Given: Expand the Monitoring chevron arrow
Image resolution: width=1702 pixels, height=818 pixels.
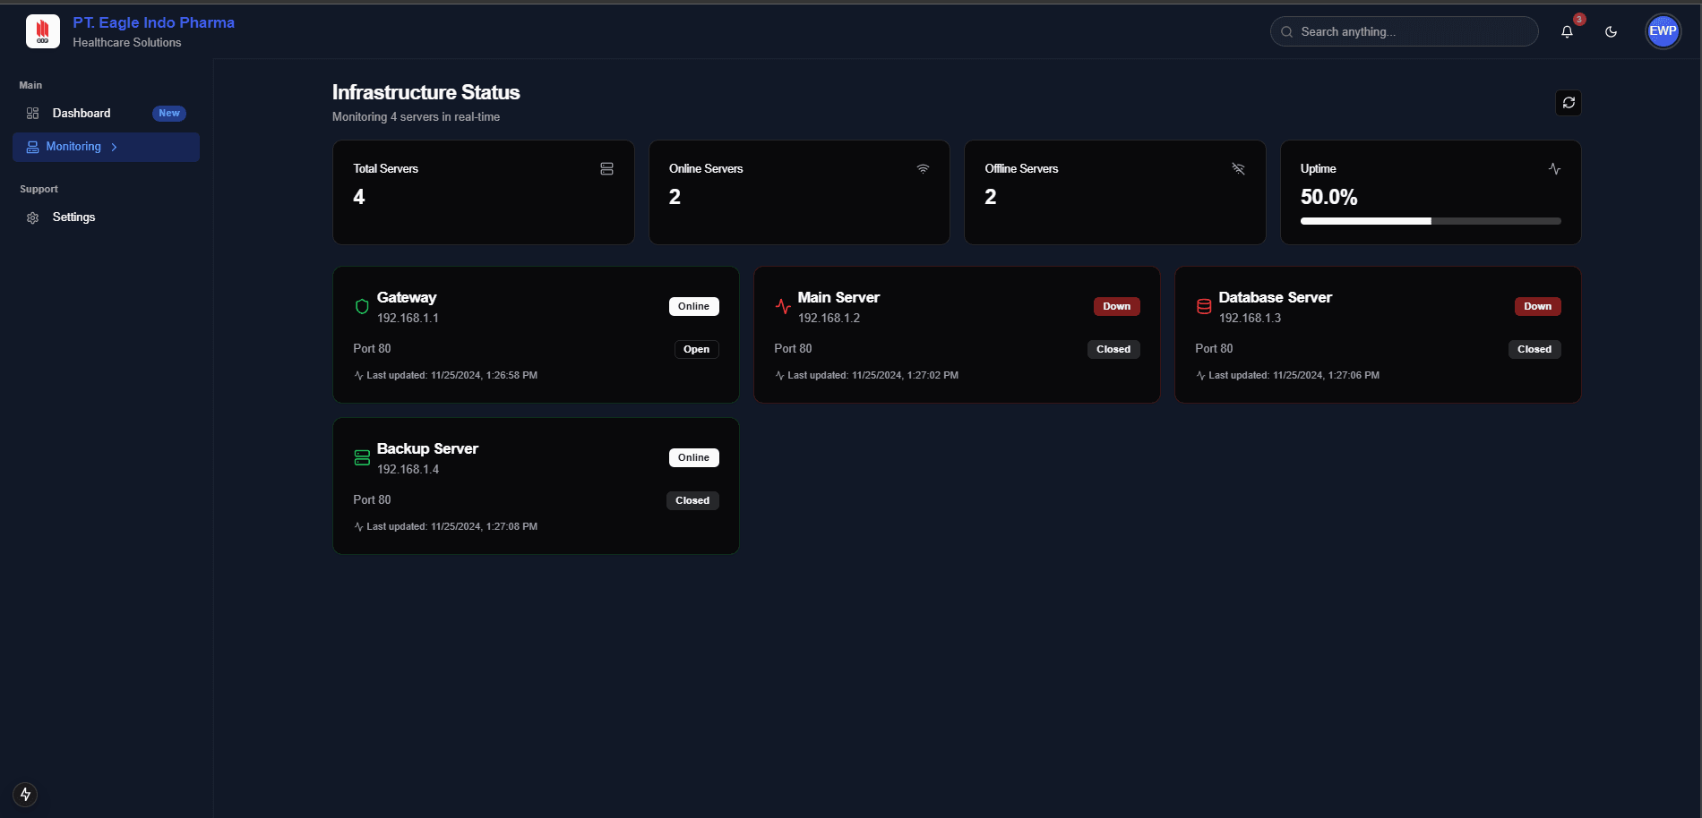Looking at the screenshot, I should pyautogui.click(x=114, y=148).
